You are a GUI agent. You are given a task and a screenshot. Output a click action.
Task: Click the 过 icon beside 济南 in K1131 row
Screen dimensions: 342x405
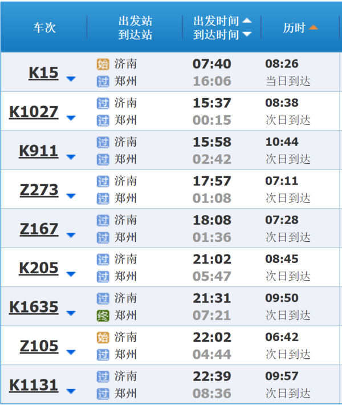coord(103,376)
